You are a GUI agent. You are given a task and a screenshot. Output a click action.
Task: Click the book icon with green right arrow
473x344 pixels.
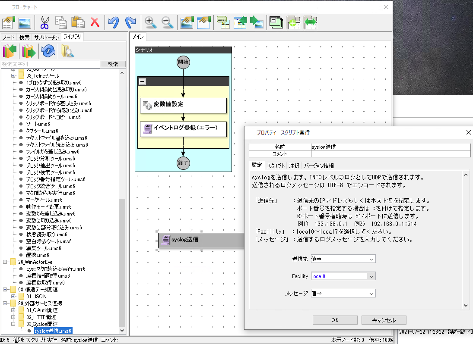pos(29,51)
